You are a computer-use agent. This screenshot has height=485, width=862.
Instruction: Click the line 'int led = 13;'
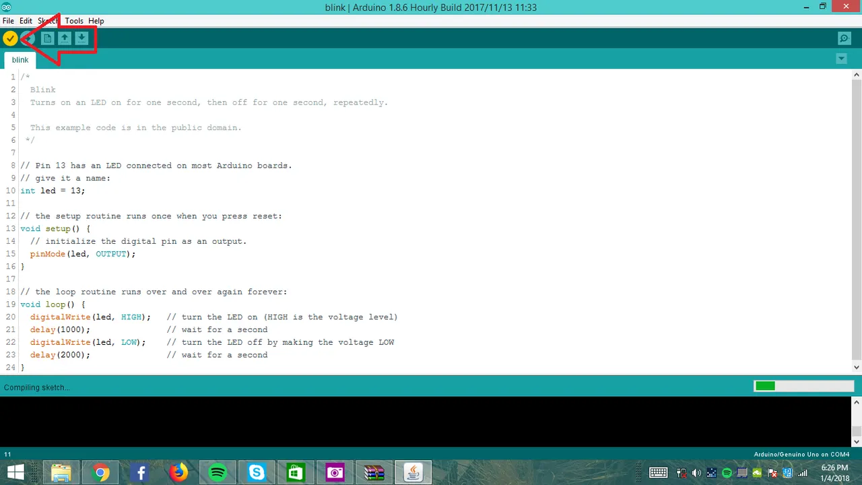[53, 191]
